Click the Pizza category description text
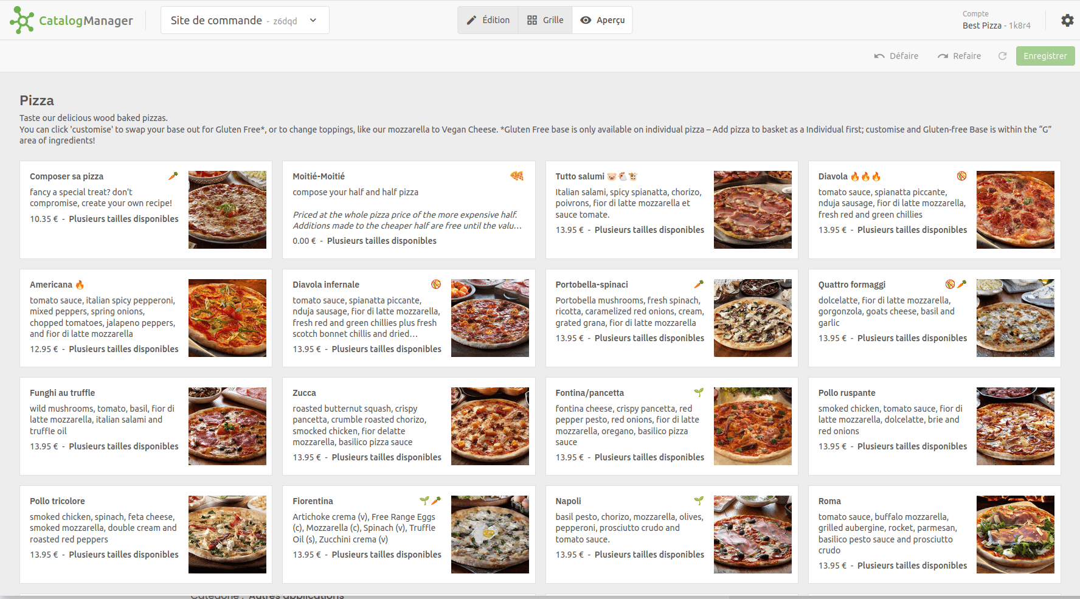This screenshot has width=1080, height=599. [536, 129]
